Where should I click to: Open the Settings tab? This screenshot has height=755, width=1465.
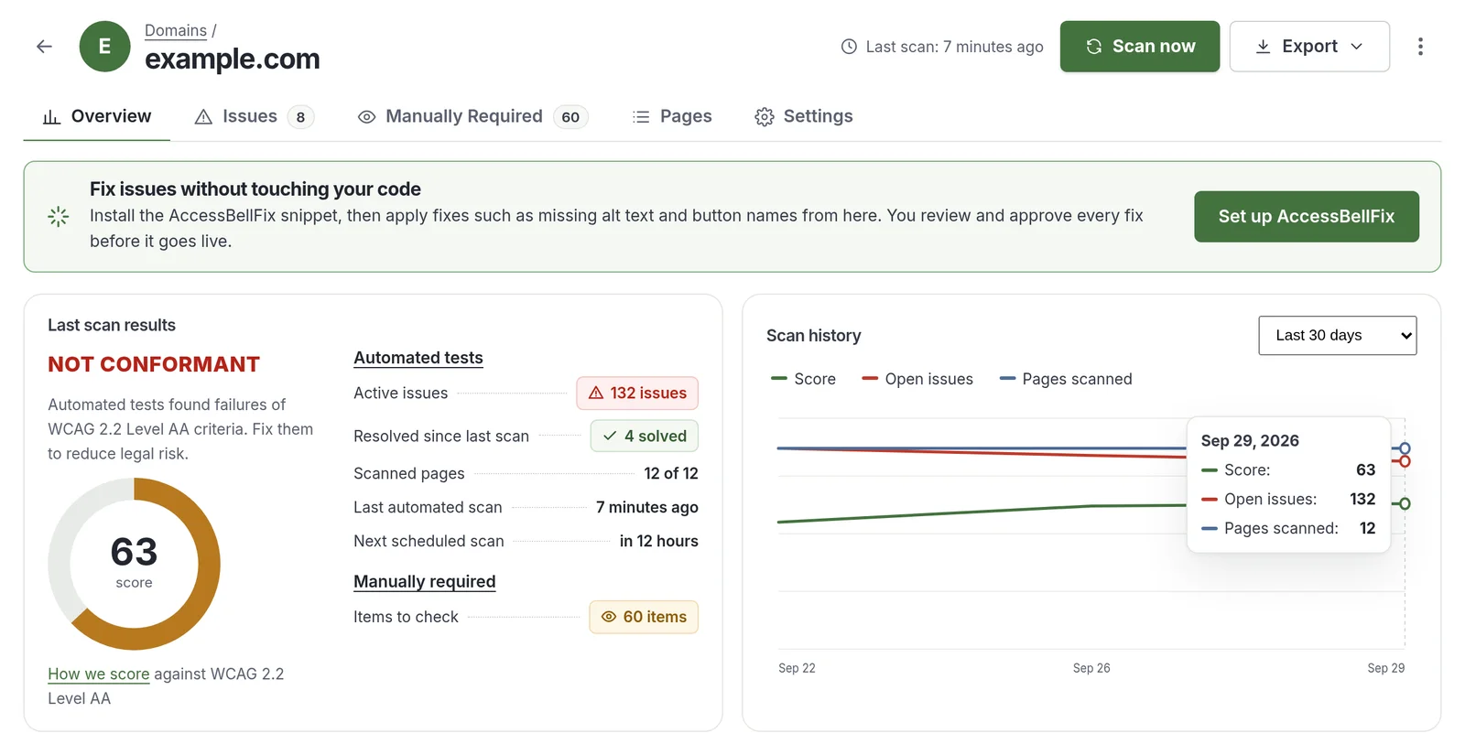[x=804, y=116]
